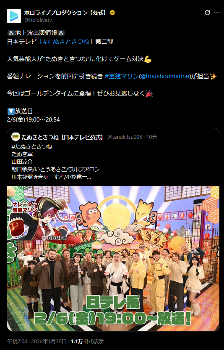This screenshot has width=224, height=350.
Task: Click the skull emoji before 地上波出演情報
Action: [11, 33]
